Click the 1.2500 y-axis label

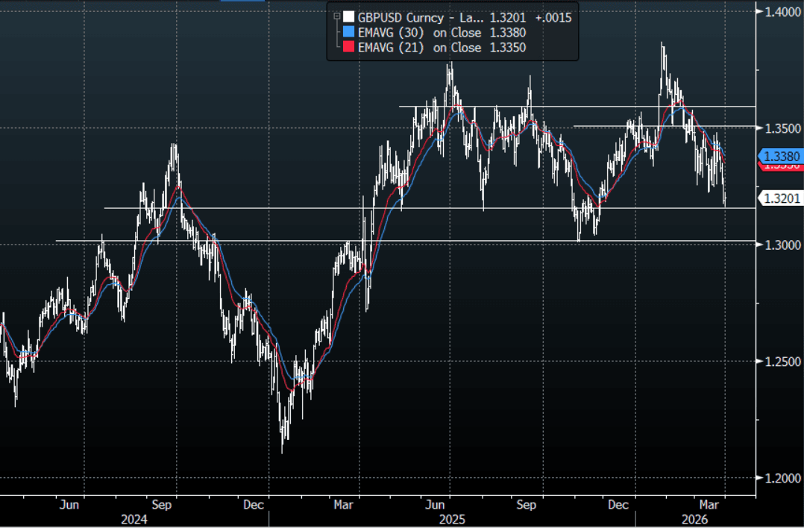[x=779, y=362]
